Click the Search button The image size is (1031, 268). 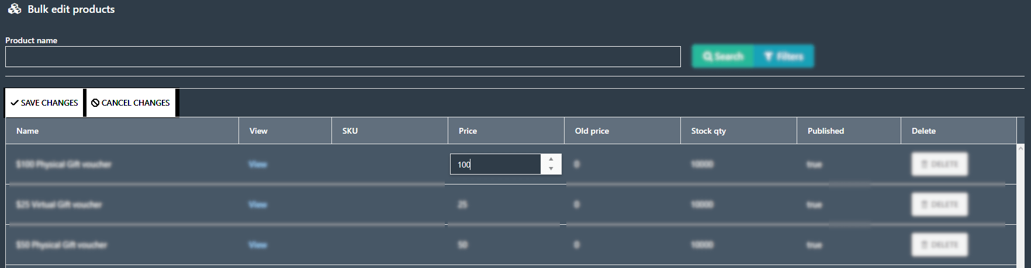723,56
